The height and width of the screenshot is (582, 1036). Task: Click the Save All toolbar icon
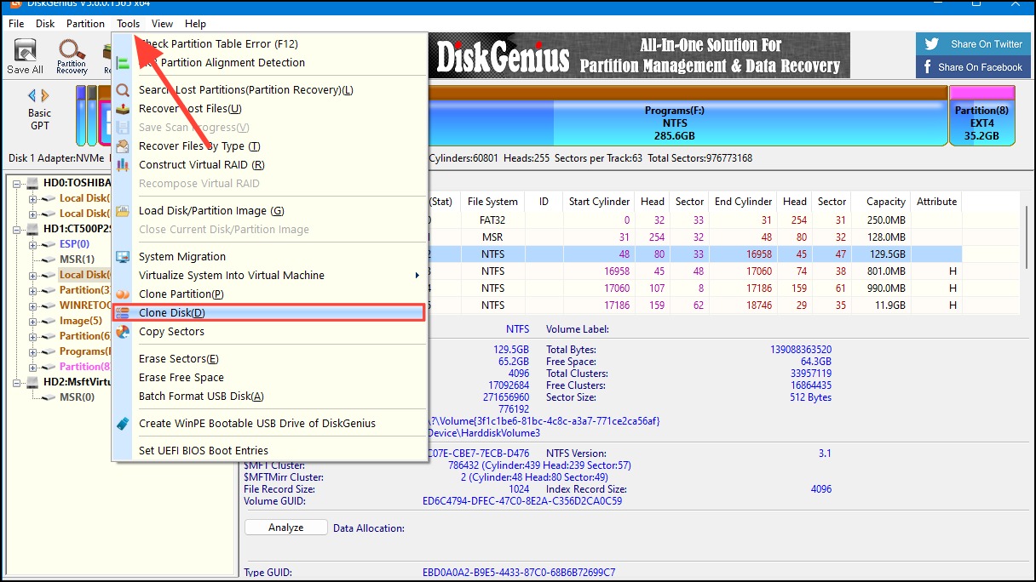26,56
